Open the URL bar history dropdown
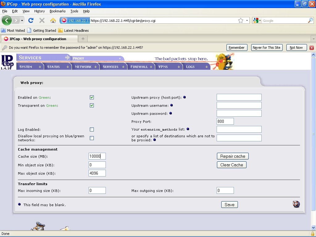Image resolution: width=316 pixels, height=237 pixels. click(x=247, y=21)
